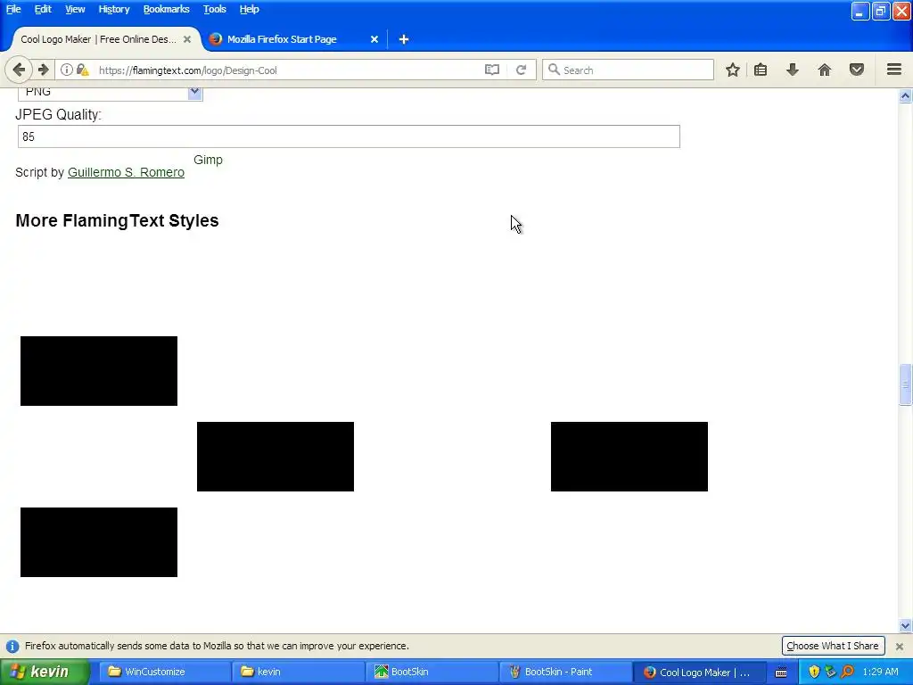Switch to Cool Logo Maker tab
The width and height of the screenshot is (913, 685).
click(99, 39)
